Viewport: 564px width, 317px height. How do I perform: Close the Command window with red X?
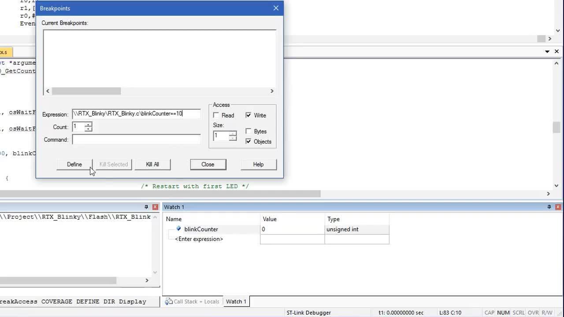(x=155, y=207)
